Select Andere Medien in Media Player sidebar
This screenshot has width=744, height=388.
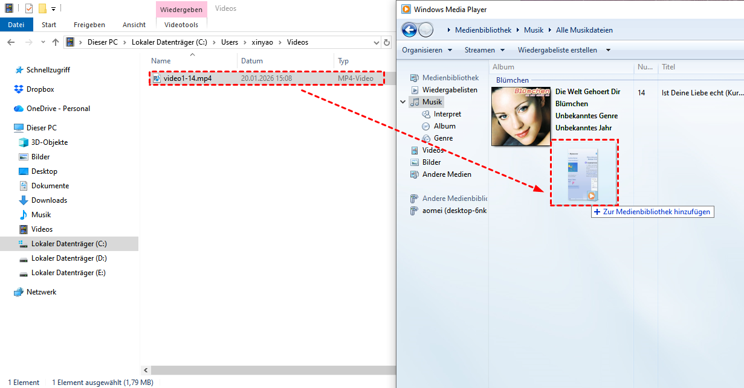click(x=447, y=174)
